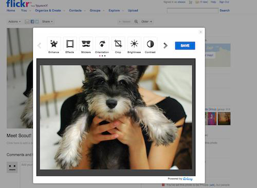Viewport: 257px width, 188px height.
Task: Click the user buddy icon near comments
Action: click(x=12, y=167)
